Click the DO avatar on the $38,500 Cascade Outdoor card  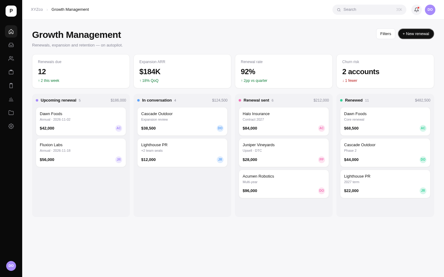click(220, 128)
